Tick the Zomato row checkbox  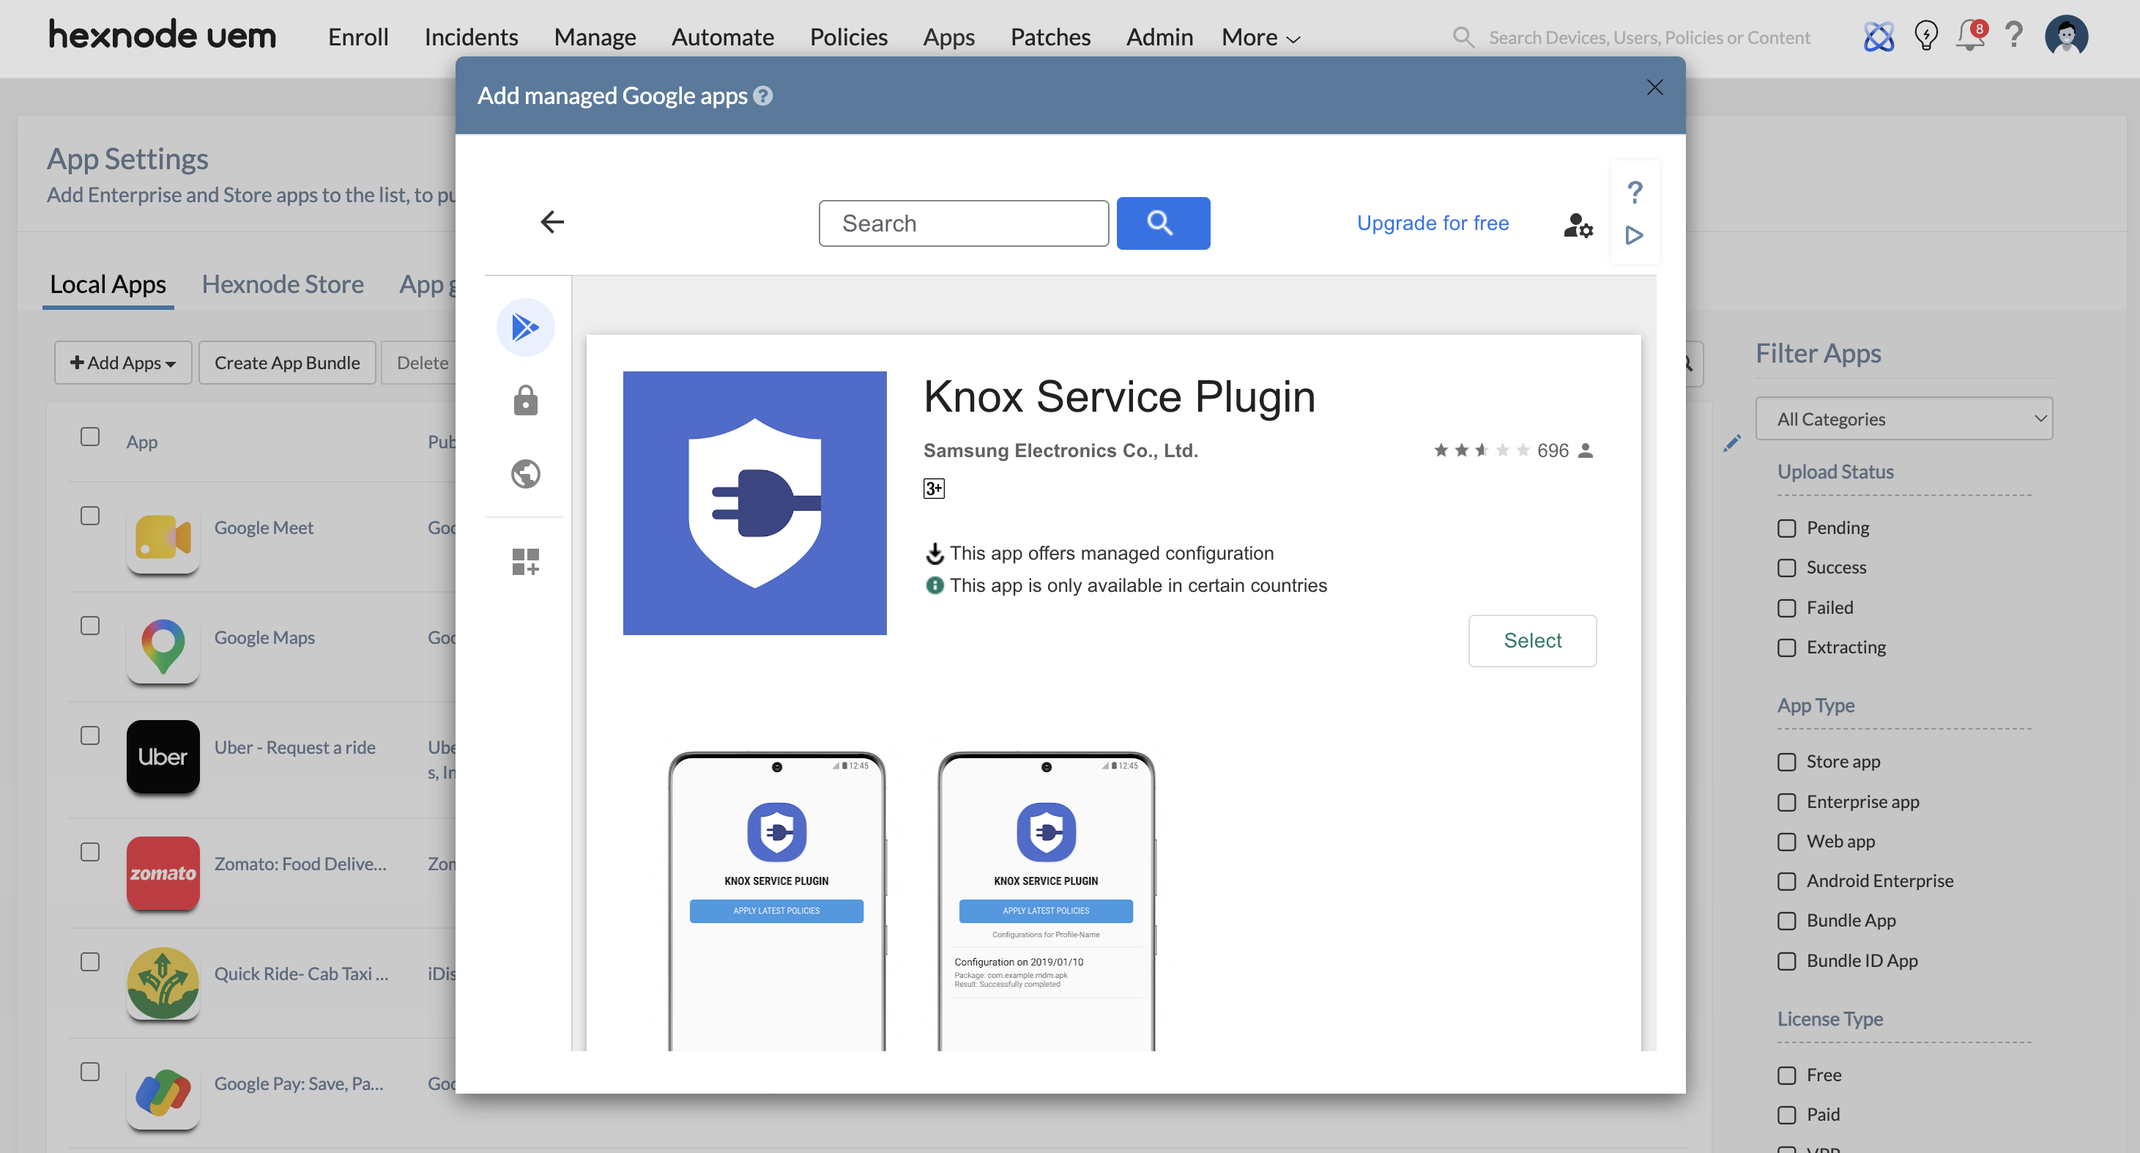[x=90, y=852]
